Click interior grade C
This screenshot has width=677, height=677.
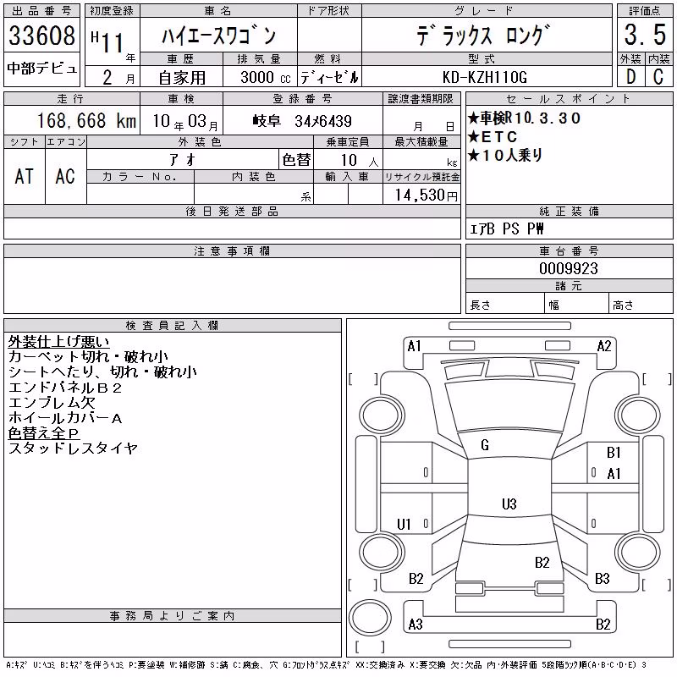(658, 77)
